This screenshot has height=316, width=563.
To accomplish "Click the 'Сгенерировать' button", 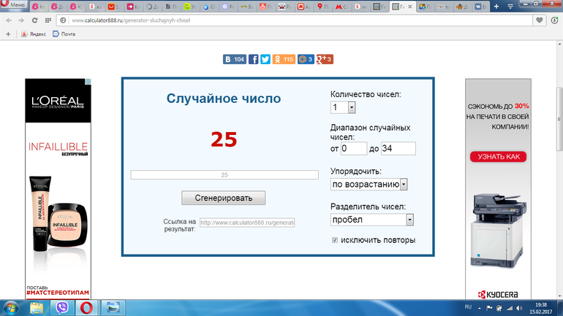I will (x=223, y=198).
